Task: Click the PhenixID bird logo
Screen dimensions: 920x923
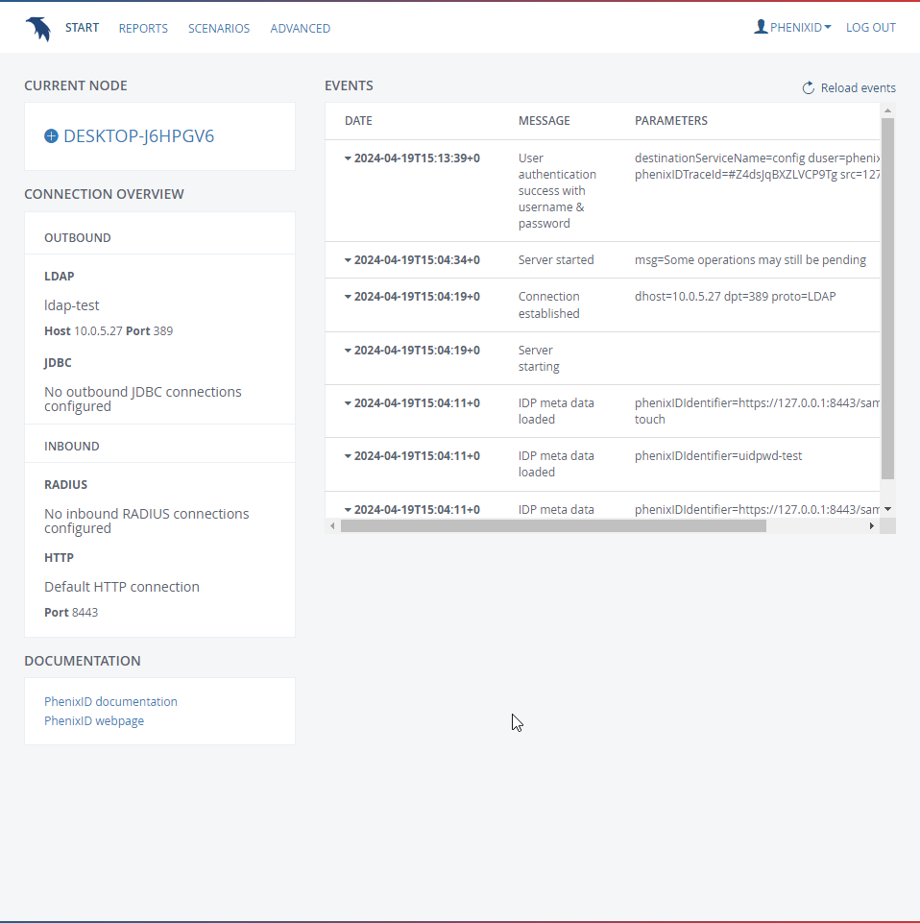Action: click(x=38, y=28)
